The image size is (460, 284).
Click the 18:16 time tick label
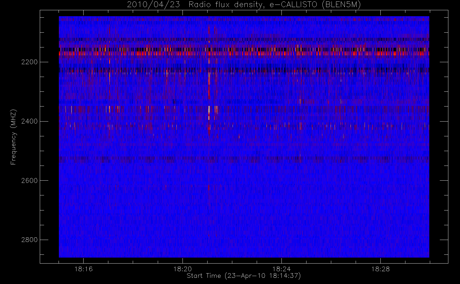pyautogui.click(x=84, y=269)
